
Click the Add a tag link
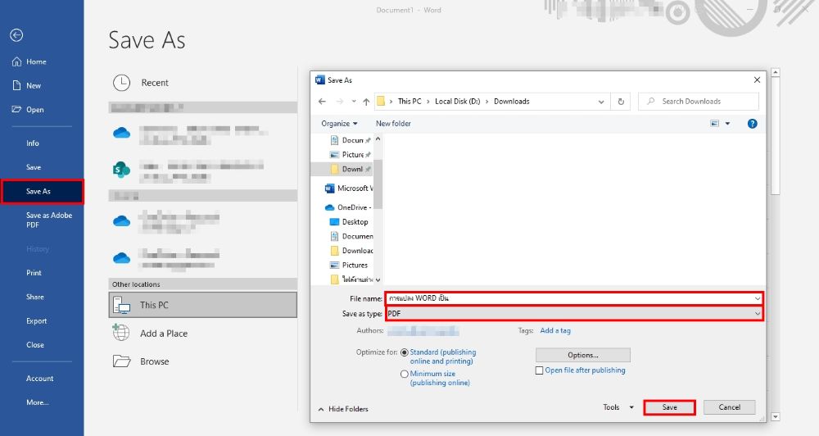(555, 331)
